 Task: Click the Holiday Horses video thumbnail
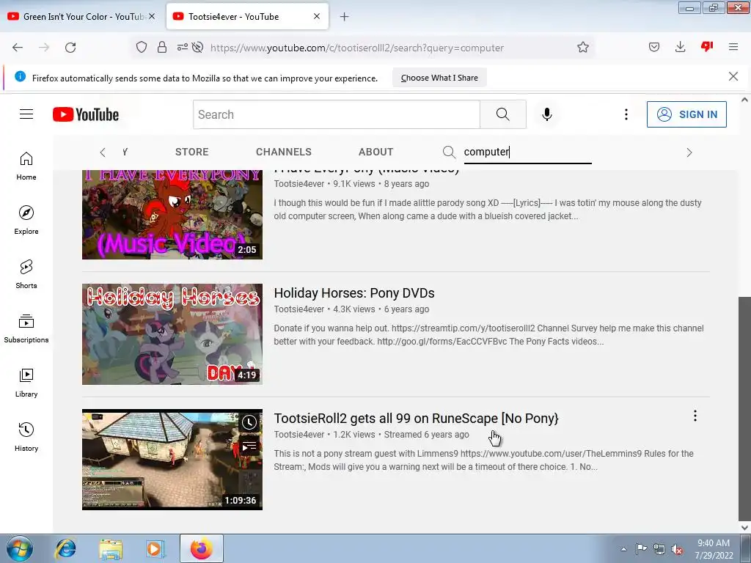click(172, 334)
